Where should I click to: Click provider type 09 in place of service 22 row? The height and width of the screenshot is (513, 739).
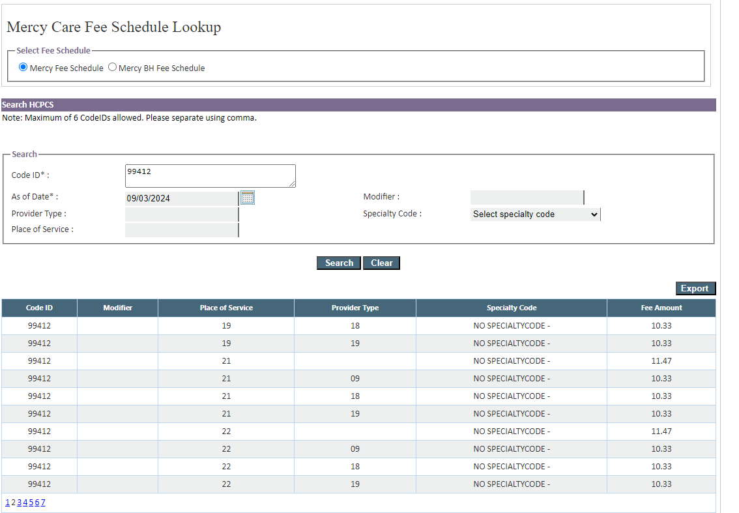pos(355,449)
